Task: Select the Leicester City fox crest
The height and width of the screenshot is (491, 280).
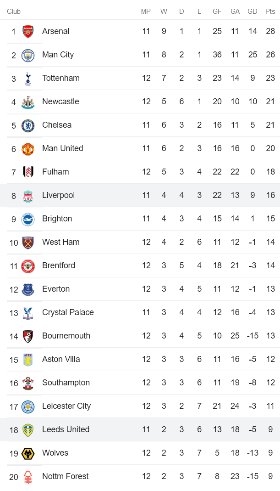Action: 28,406
